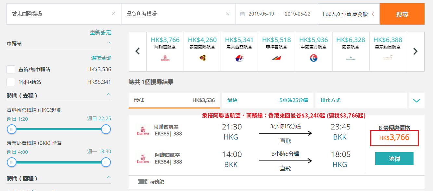
Task: Open the passenger and cabin class dropdown
Action: click(349, 14)
